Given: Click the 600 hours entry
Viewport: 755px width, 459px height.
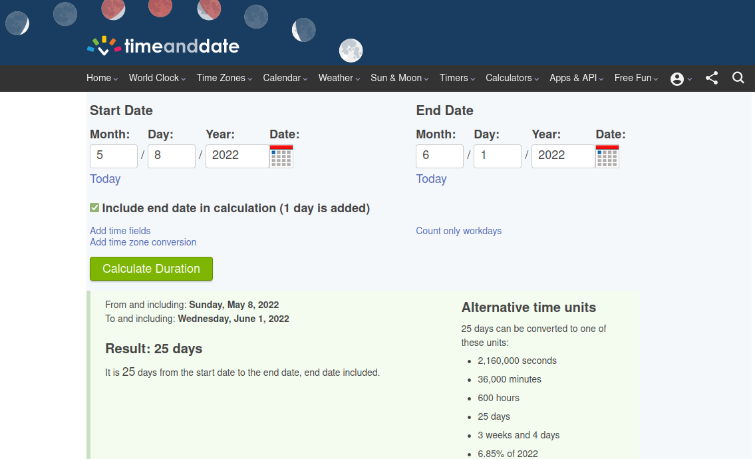Looking at the screenshot, I should [498, 398].
